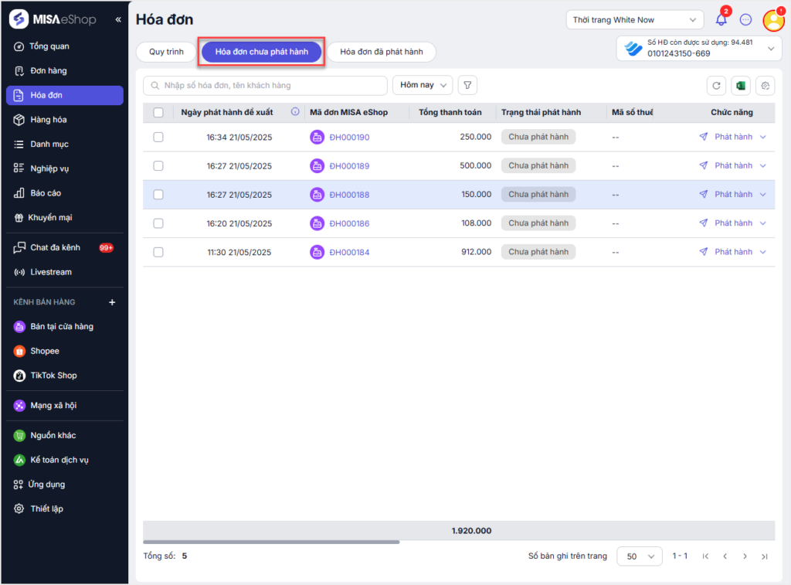Open records-per-page dropdown showing 50
The width and height of the screenshot is (791, 585).
pyautogui.click(x=639, y=556)
